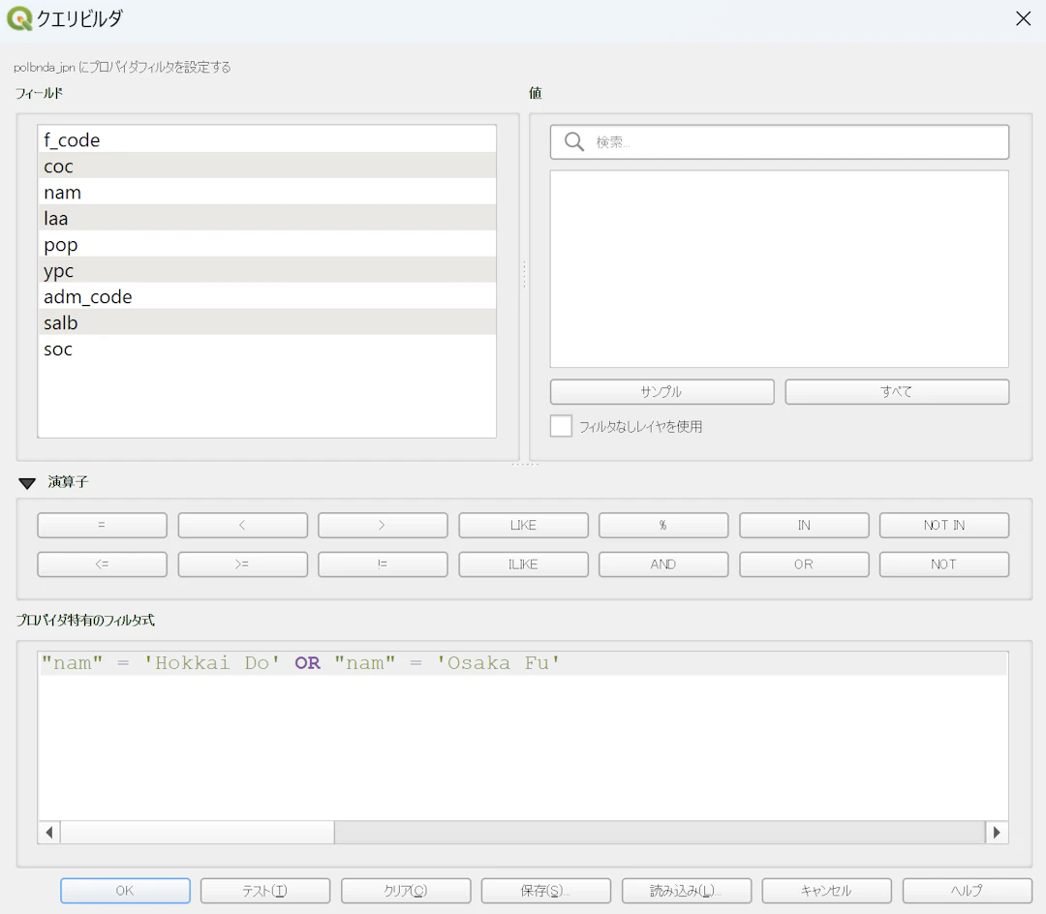Insert the LIKE operator
The image size is (1046, 914).
click(x=523, y=525)
